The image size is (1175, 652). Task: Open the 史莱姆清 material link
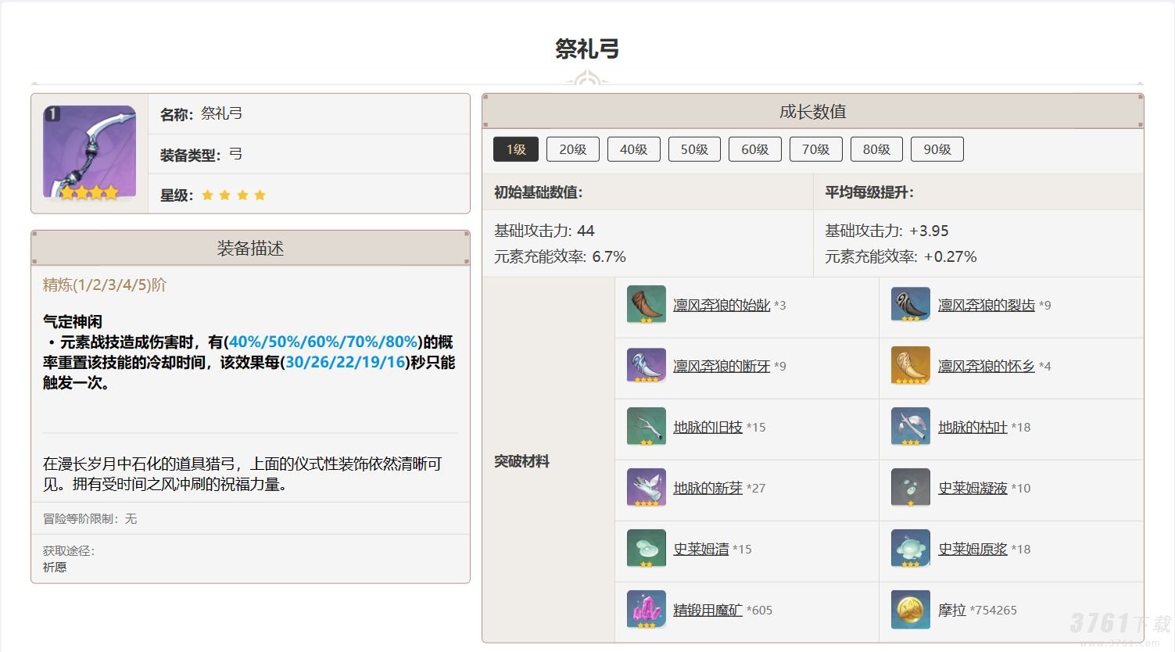700,549
